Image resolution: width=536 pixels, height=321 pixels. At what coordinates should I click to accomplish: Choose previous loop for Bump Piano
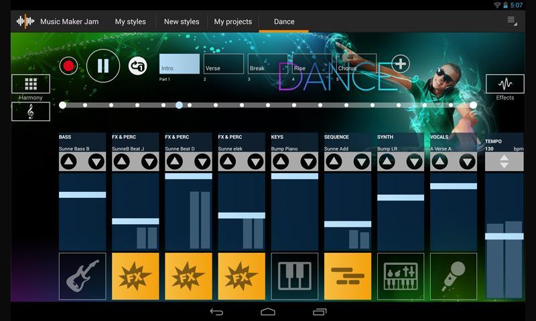point(281,161)
